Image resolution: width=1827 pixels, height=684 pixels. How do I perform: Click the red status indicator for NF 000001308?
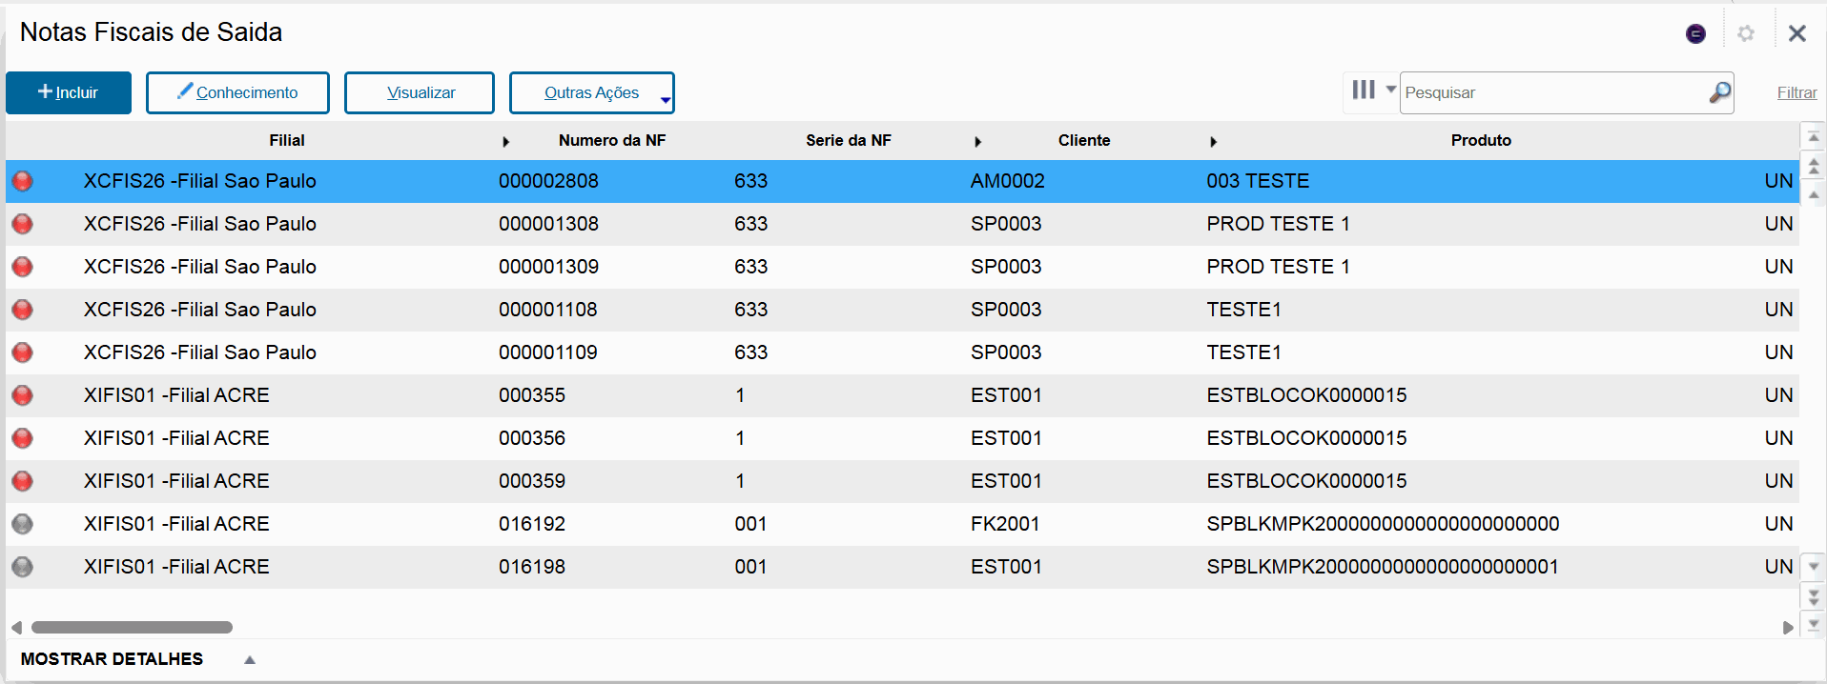[x=22, y=224]
